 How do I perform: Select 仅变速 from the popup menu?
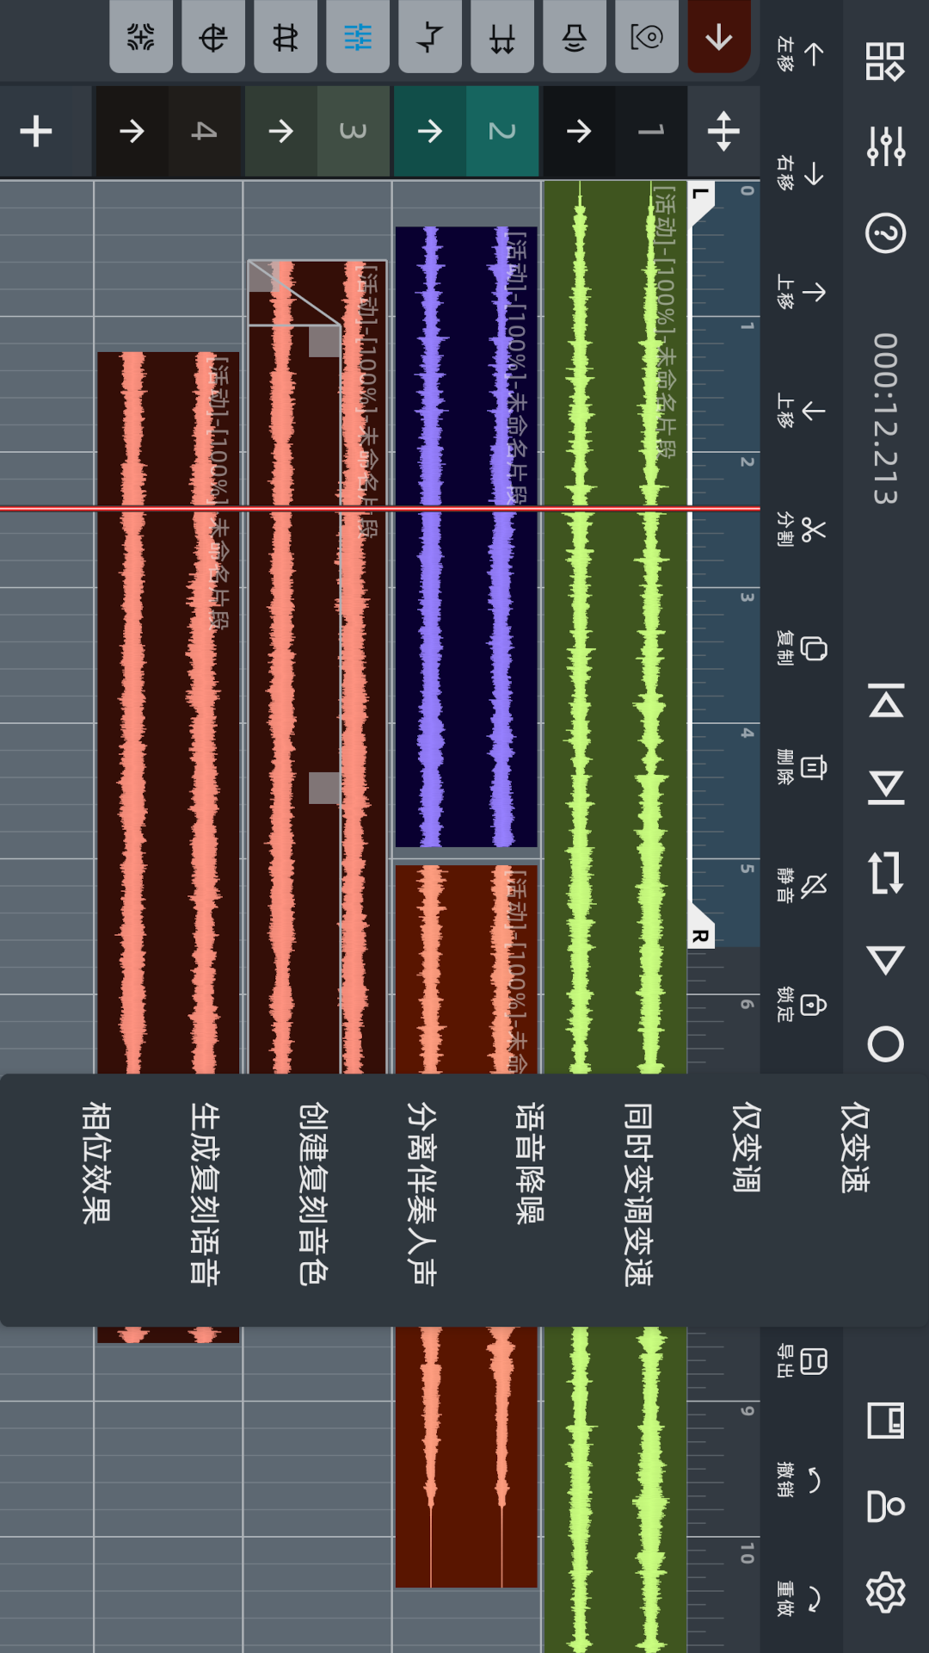click(854, 1148)
